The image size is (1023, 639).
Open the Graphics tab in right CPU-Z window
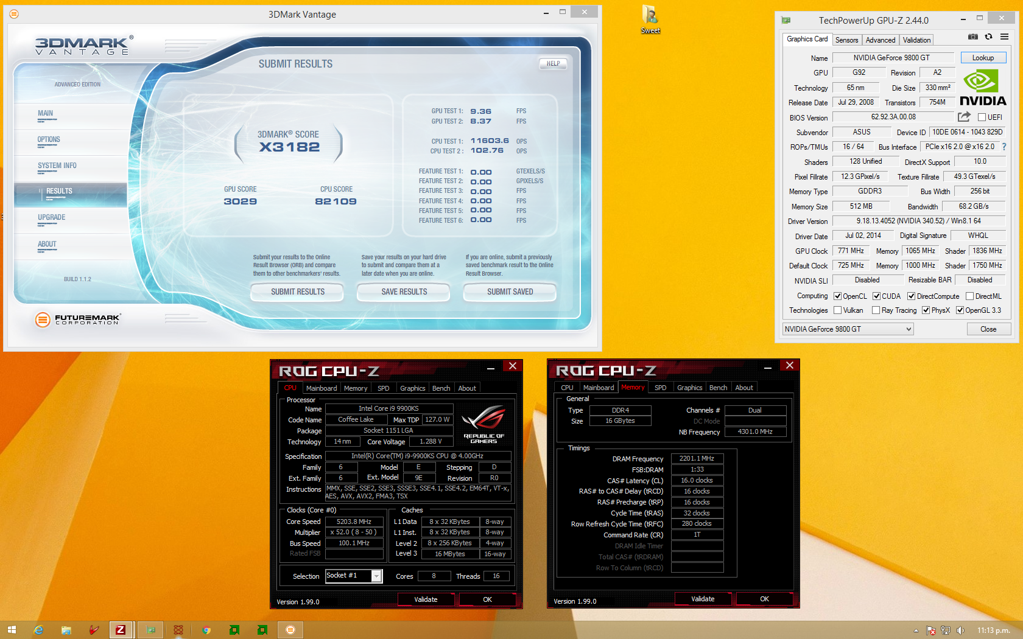(x=690, y=388)
